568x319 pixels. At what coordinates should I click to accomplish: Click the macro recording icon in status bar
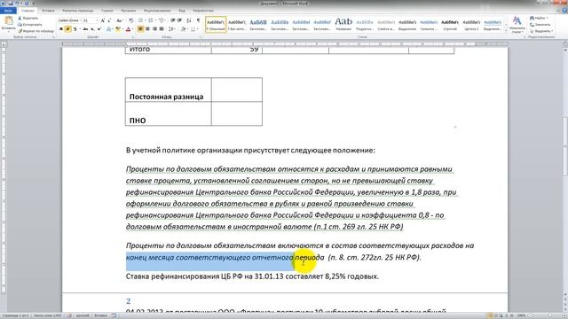point(114,315)
